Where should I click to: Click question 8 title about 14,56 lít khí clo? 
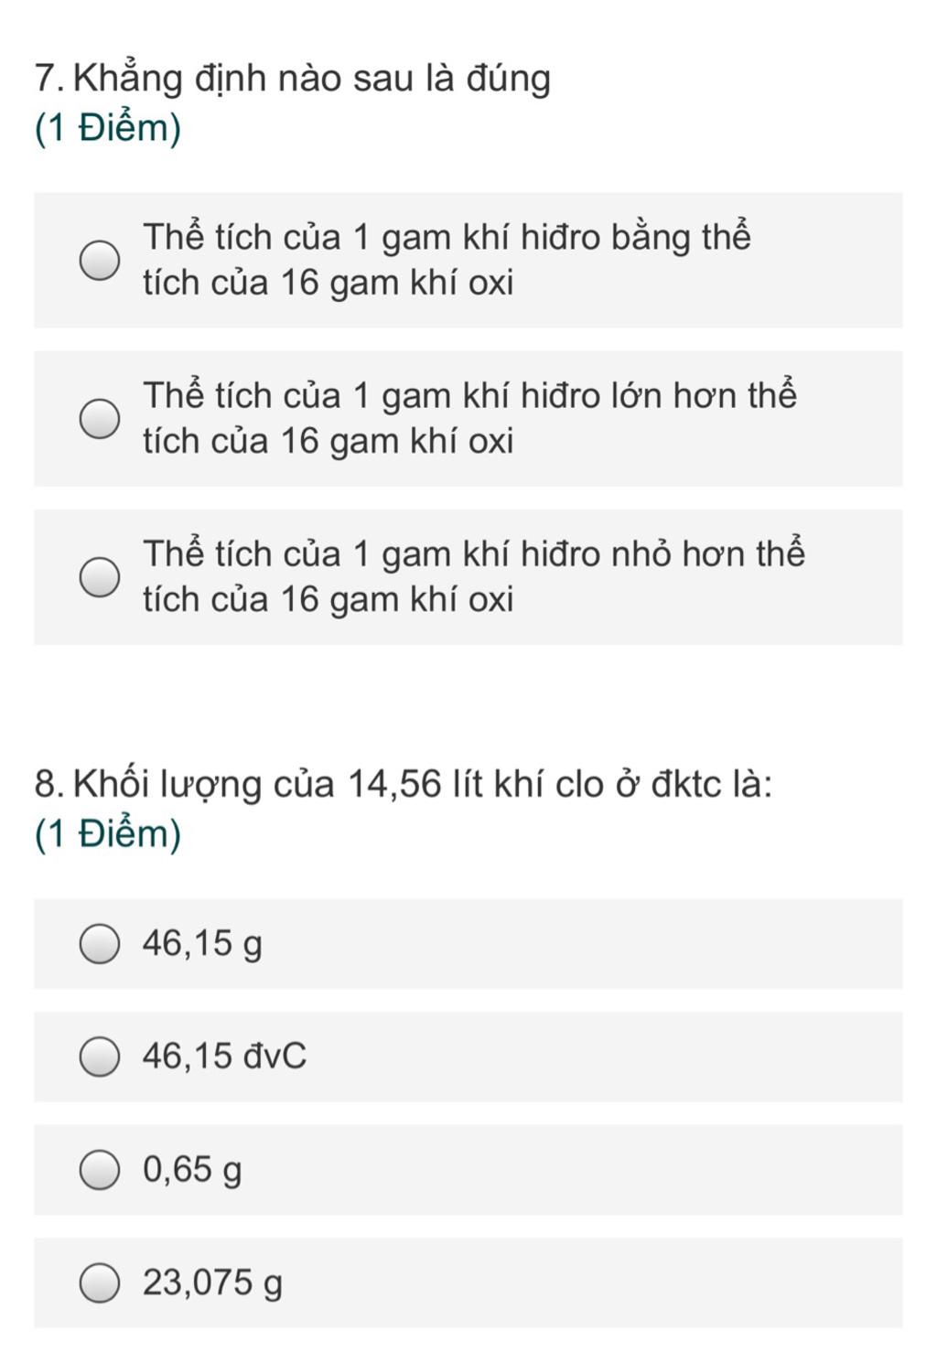tap(422, 785)
